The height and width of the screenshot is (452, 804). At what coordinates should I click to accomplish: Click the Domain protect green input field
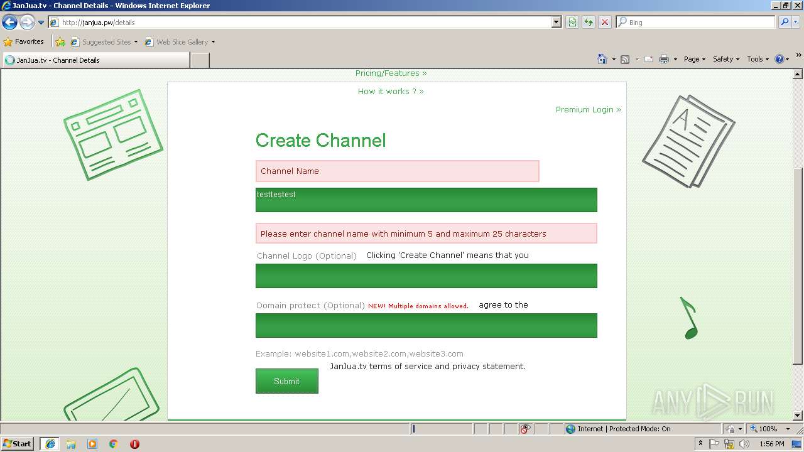tap(426, 326)
